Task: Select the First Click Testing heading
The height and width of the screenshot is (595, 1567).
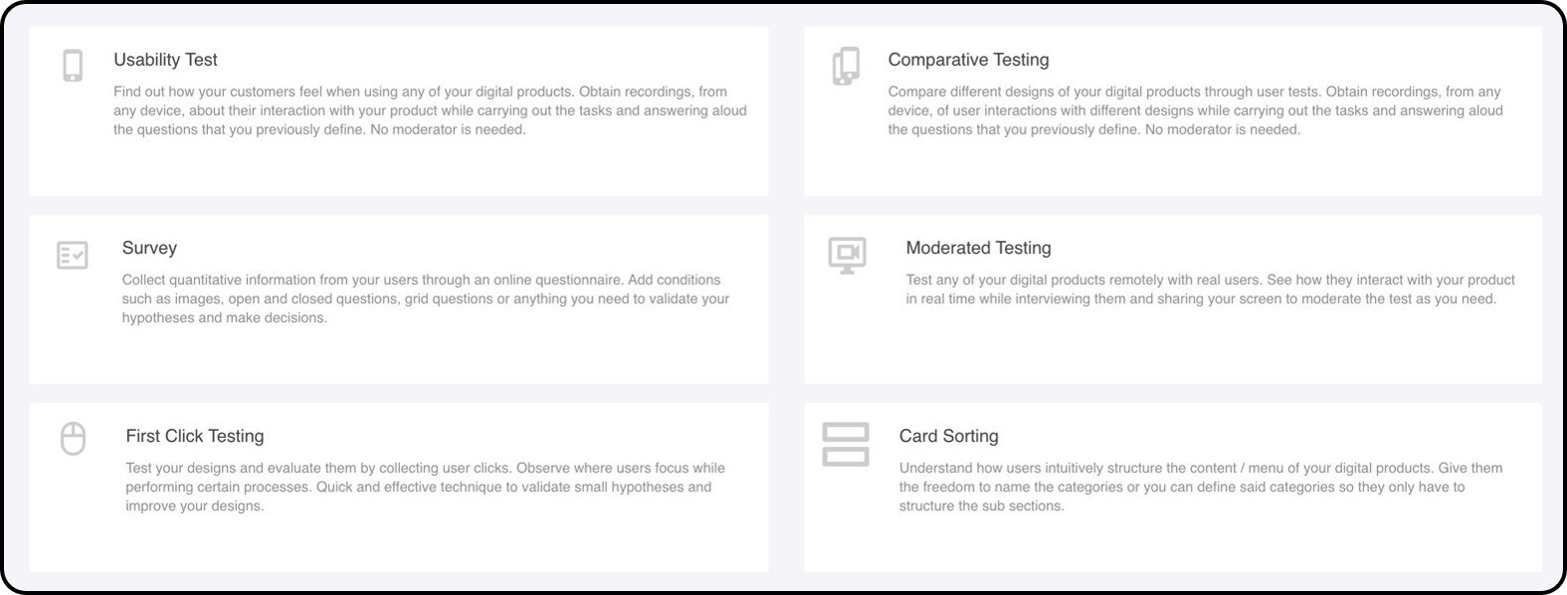Action: [195, 436]
